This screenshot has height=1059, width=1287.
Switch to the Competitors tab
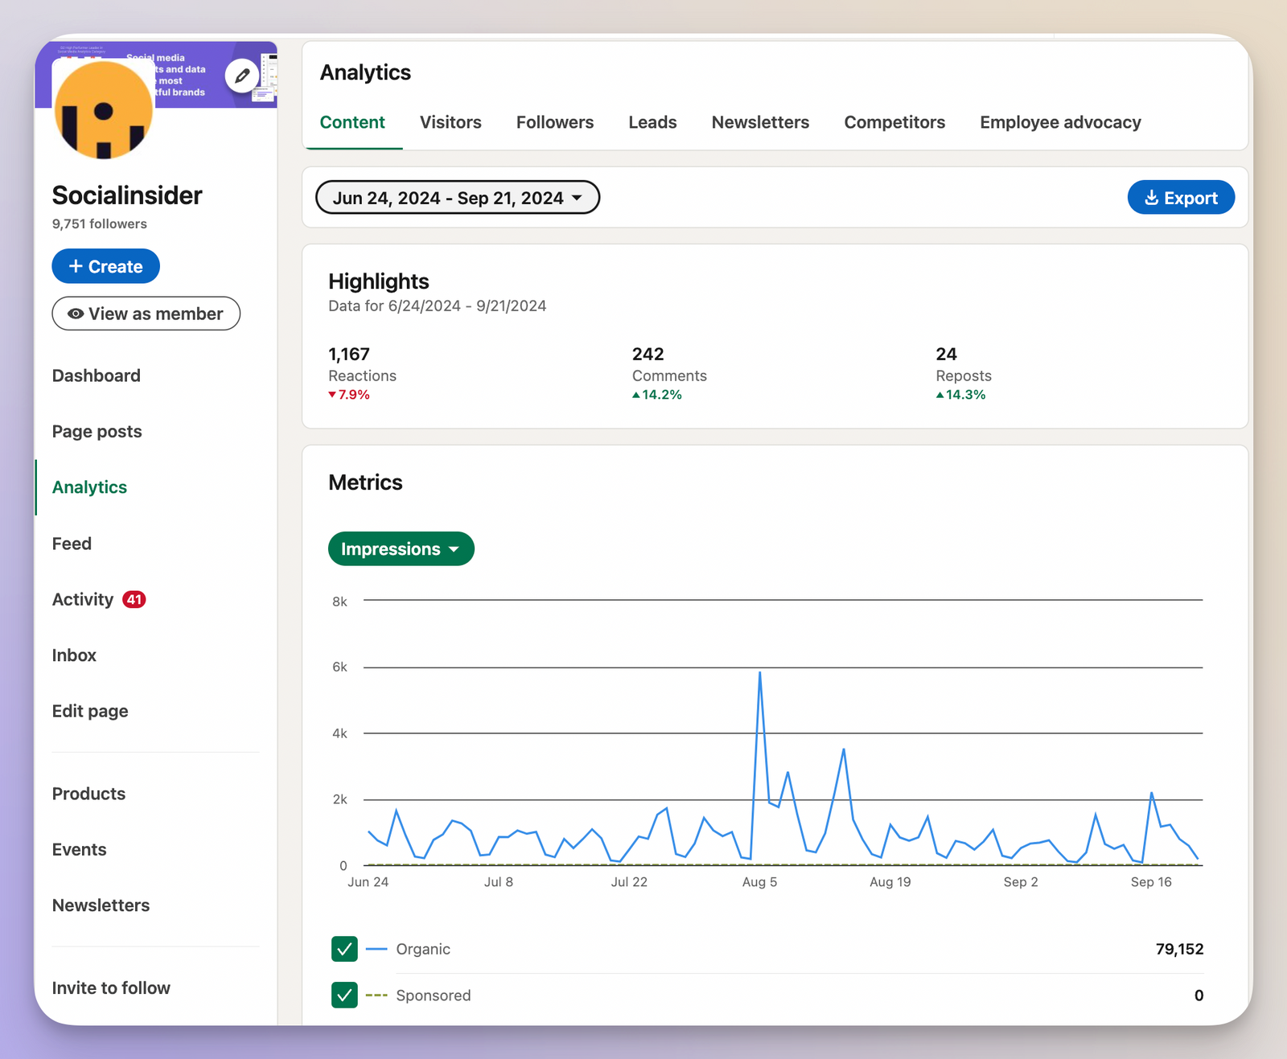point(894,122)
